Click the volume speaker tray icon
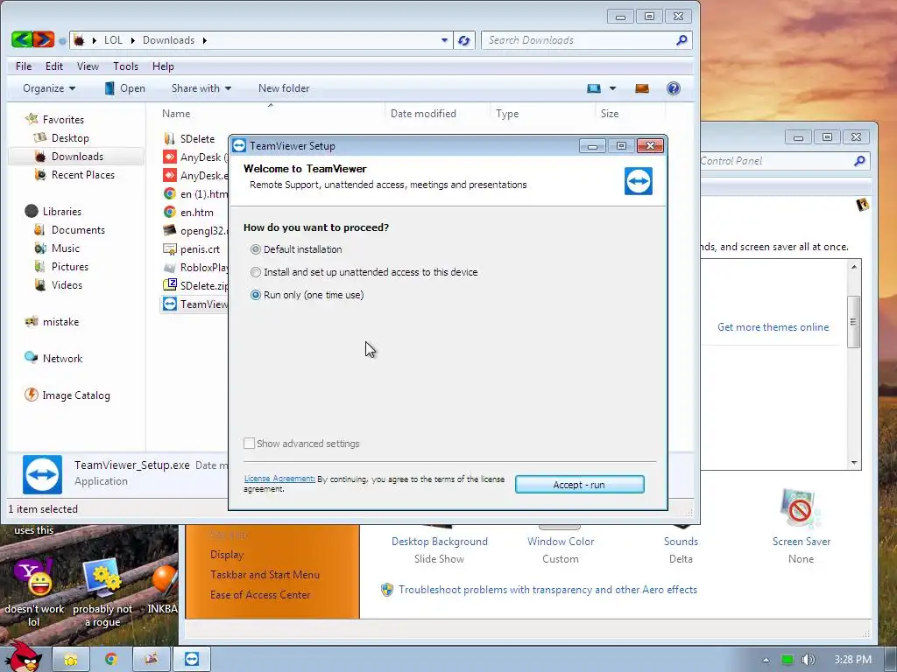The width and height of the screenshot is (897, 672). (808, 660)
